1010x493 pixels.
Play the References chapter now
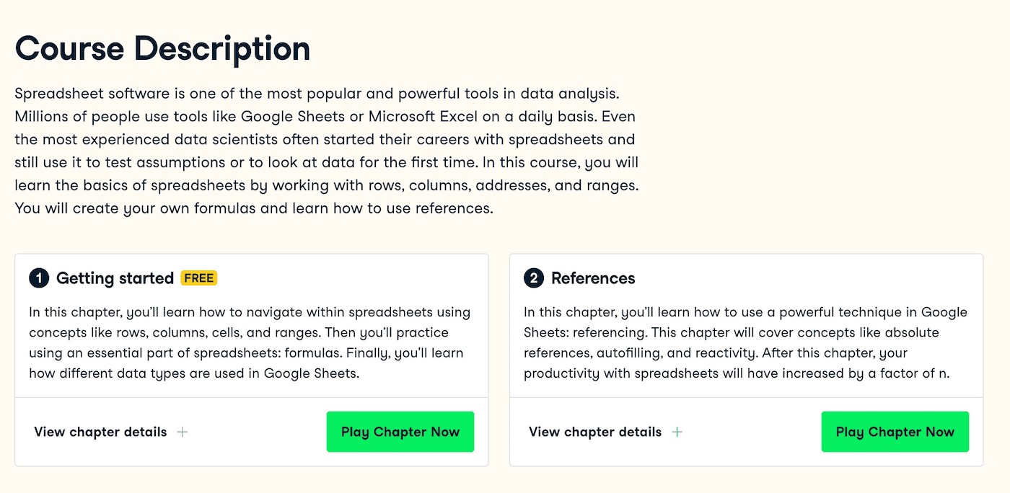point(895,432)
